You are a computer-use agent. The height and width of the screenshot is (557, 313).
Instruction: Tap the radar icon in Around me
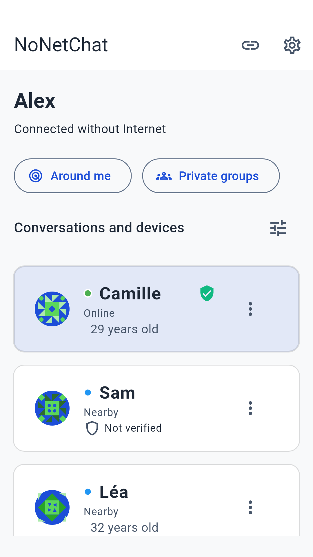[x=36, y=176]
